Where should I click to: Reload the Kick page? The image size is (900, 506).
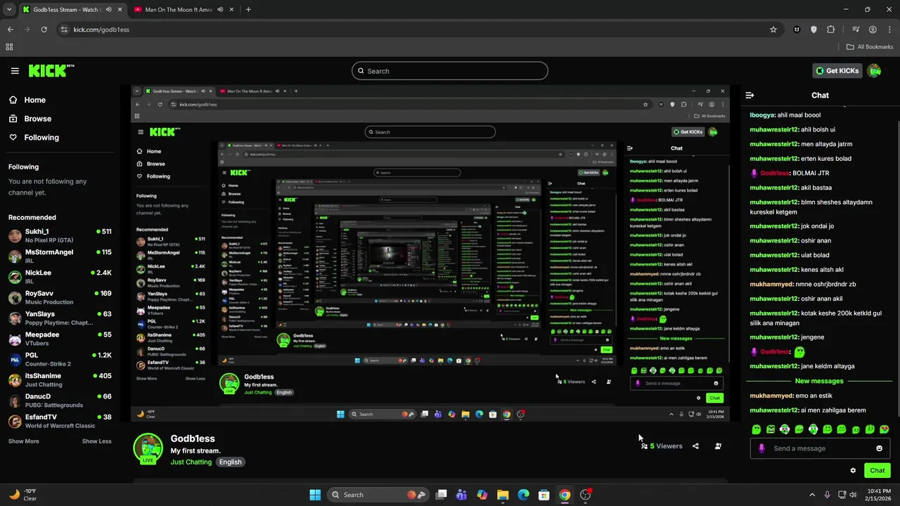pyautogui.click(x=44, y=30)
